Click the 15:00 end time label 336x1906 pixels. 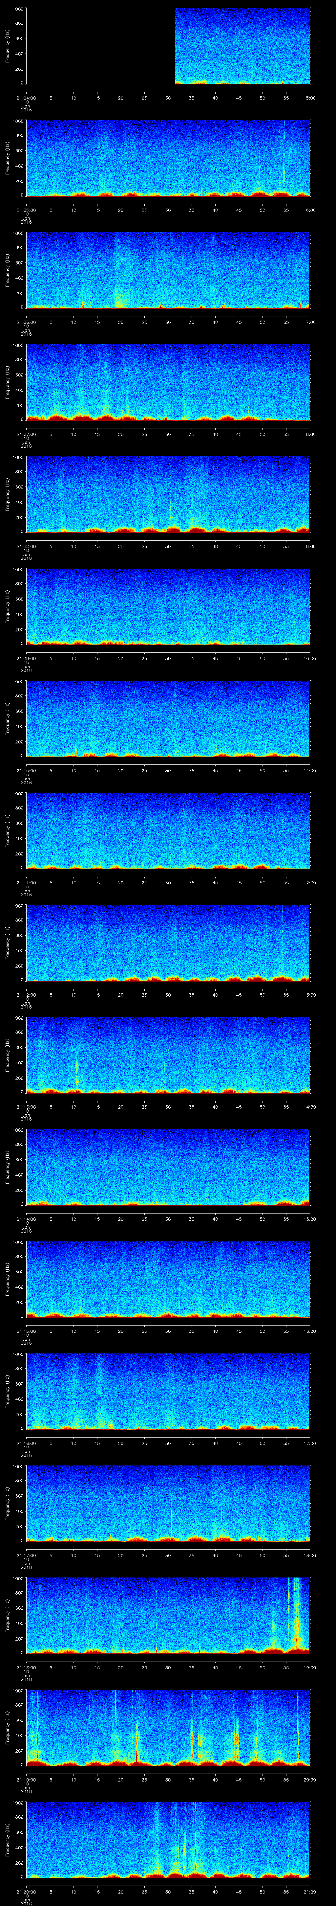(x=309, y=1219)
